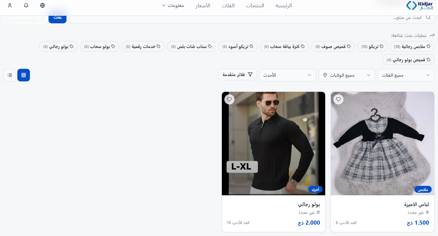Image resolution: width=438 pixels, height=236 pixels.
Task: Switch to list view layout
Action: coord(9,75)
